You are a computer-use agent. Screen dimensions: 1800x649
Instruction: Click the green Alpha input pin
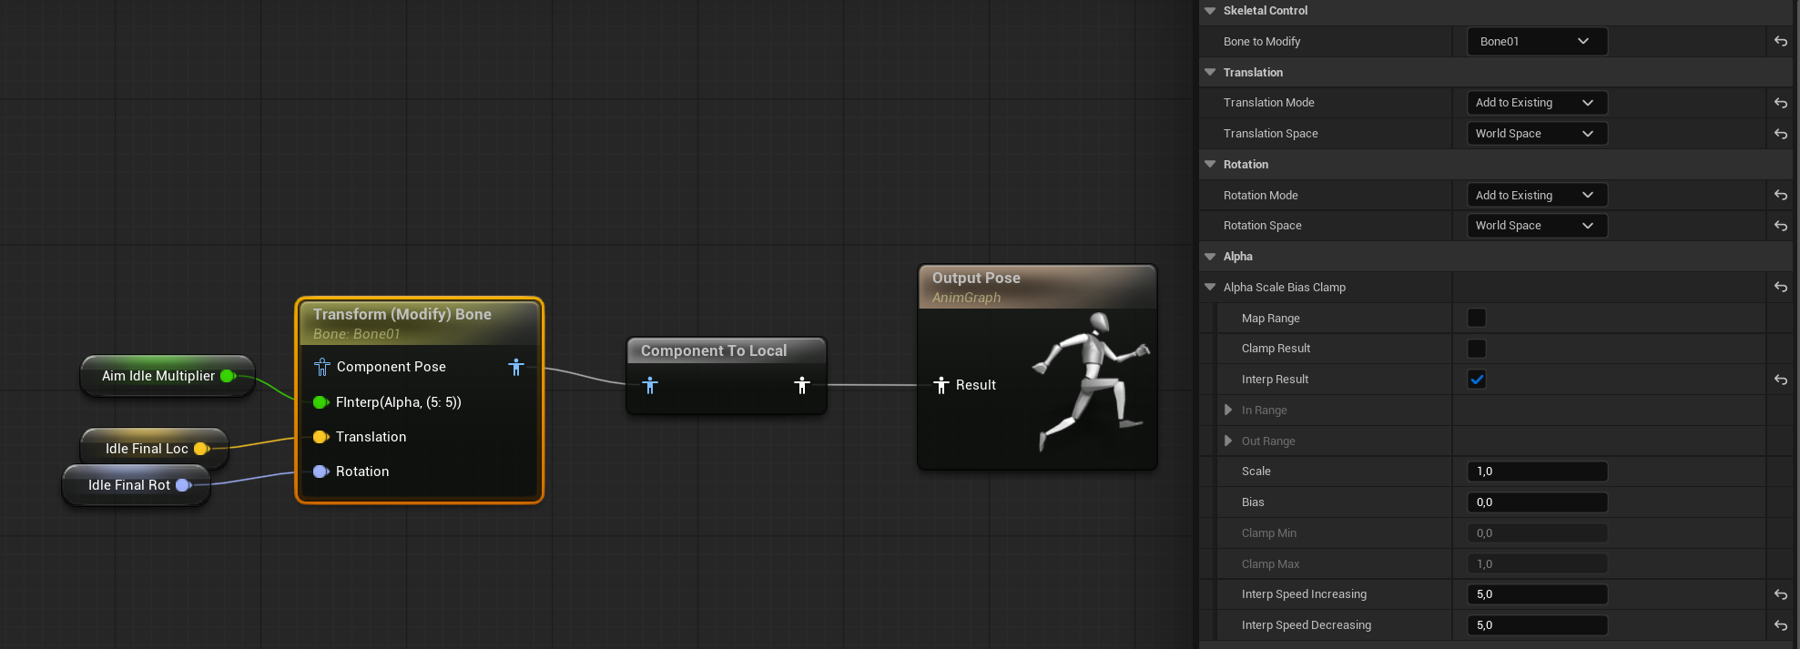click(x=320, y=402)
